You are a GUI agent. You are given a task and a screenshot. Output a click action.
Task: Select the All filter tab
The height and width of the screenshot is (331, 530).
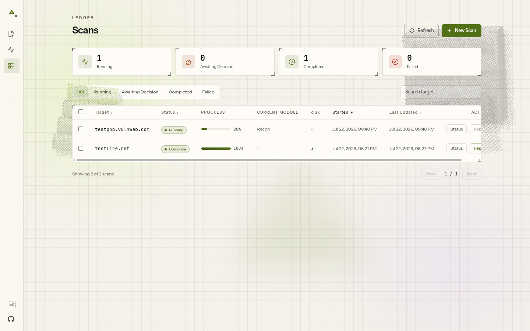tap(81, 92)
